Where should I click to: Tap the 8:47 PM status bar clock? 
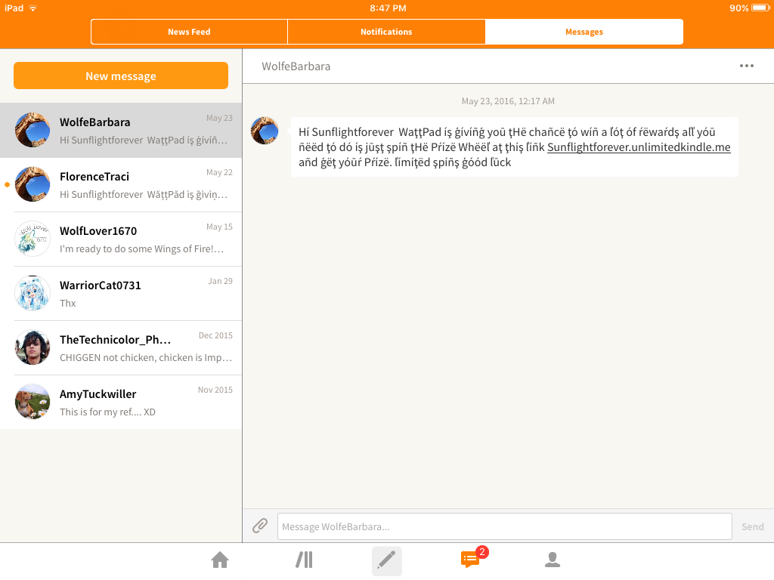(x=388, y=8)
